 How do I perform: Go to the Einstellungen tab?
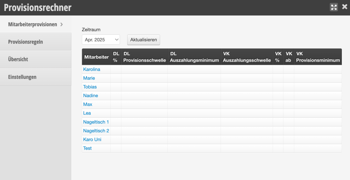click(36, 77)
